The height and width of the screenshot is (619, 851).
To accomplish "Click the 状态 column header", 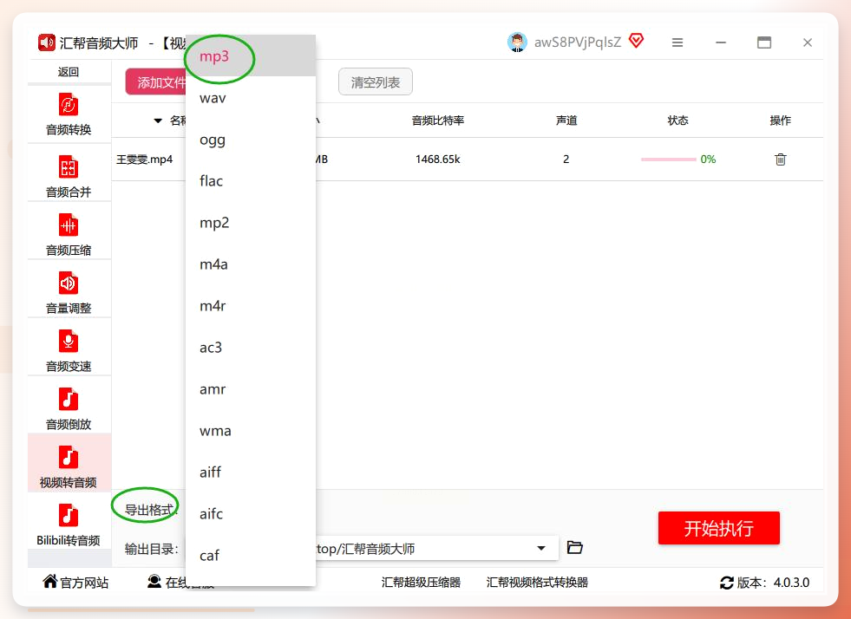I will coord(678,121).
